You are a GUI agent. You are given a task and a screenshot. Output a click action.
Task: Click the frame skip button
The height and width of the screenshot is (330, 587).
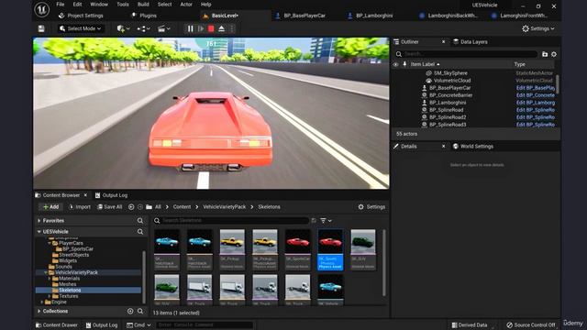[x=201, y=28]
